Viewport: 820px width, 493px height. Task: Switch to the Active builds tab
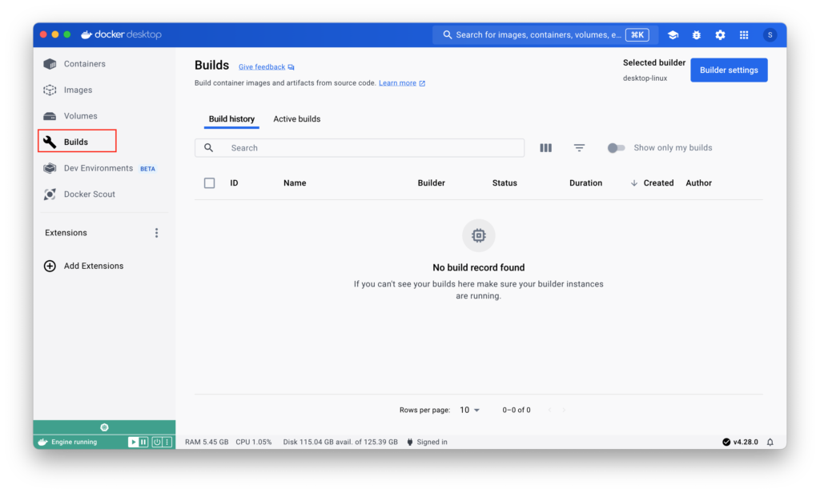click(x=296, y=119)
